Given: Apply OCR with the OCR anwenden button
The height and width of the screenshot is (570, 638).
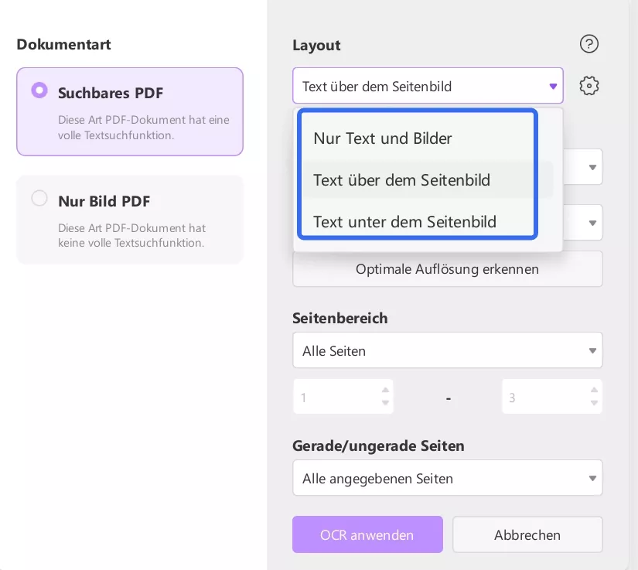Looking at the screenshot, I should [367, 534].
